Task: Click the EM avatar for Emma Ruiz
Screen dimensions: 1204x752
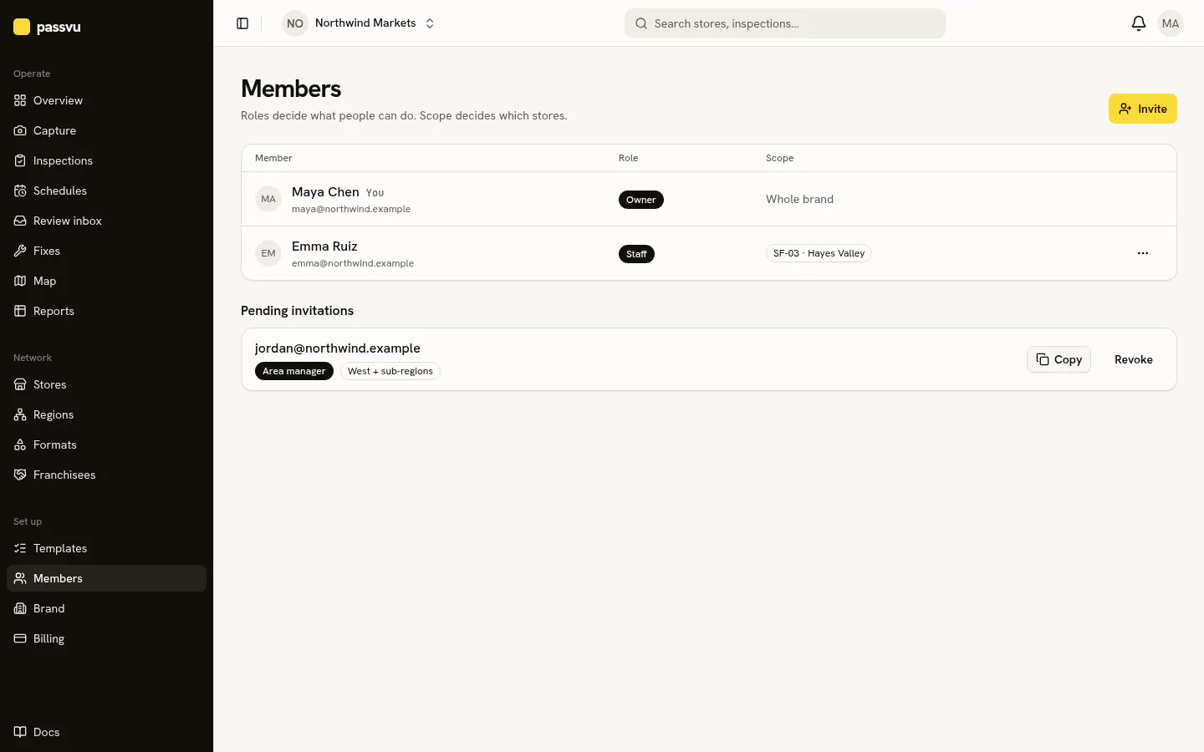Action: point(268,253)
